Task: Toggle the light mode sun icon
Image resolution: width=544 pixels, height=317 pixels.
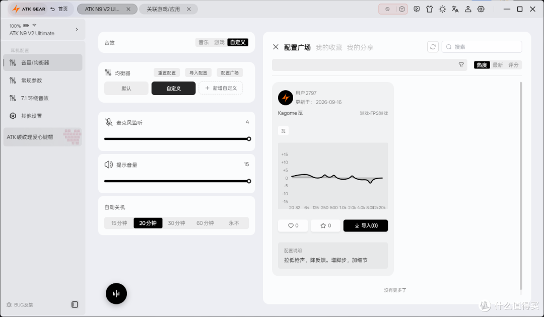Action: pyautogui.click(x=442, y=9)
